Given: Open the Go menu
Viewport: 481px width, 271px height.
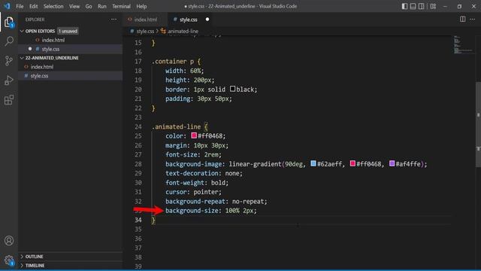Looking at the screenshot, I should pyautogui.click(x=89, y=6).
